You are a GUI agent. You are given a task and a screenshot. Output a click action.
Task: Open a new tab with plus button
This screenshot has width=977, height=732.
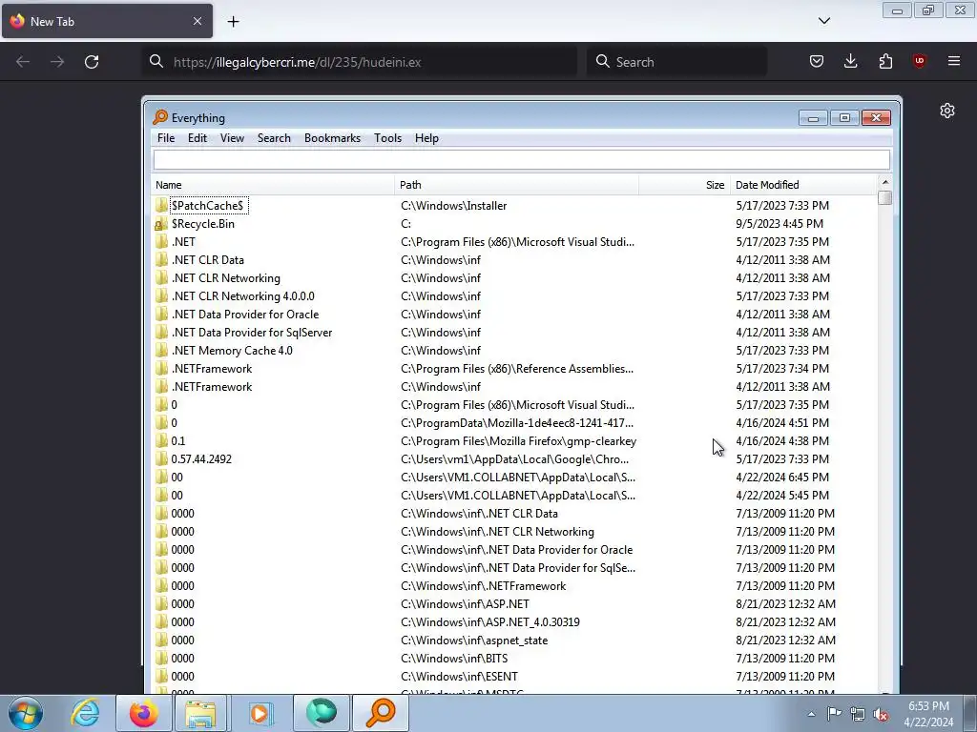coord(233,22)
